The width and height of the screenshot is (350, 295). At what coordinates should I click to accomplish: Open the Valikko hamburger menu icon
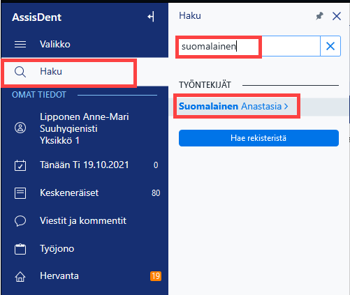(x=20, y=44)
